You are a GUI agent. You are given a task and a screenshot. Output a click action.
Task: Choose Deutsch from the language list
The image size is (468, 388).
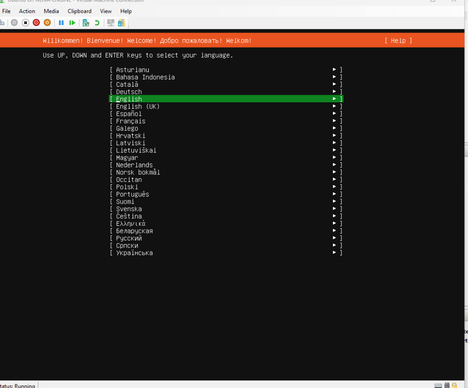click(129, 92)
